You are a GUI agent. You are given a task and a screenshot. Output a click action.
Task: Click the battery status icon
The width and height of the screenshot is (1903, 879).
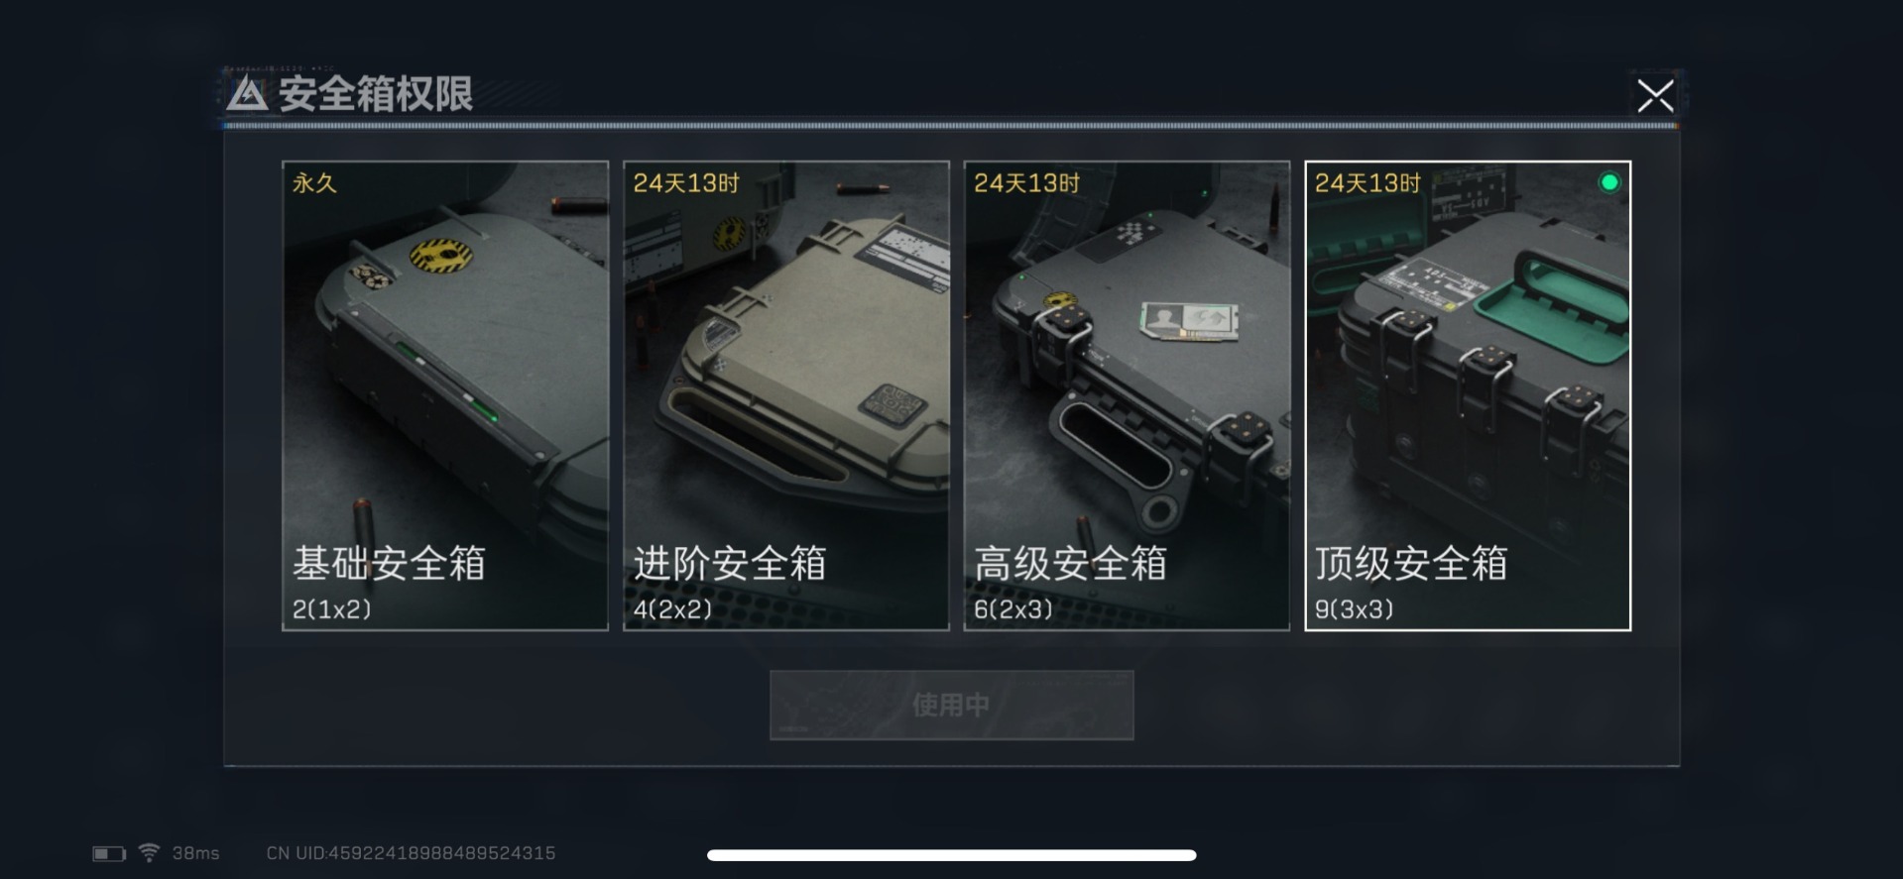(109, 853)
